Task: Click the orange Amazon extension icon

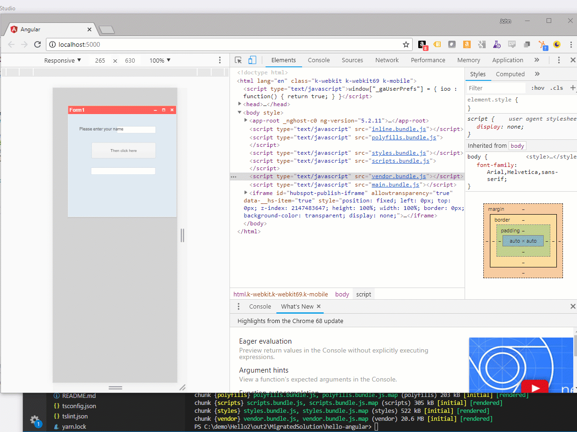Action: pyautogui.click(x=466, y=44)
